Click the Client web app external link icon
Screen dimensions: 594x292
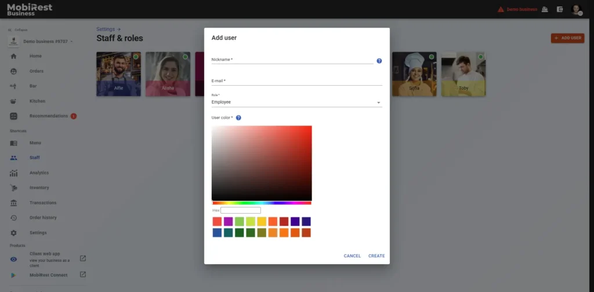coord(82,258)
